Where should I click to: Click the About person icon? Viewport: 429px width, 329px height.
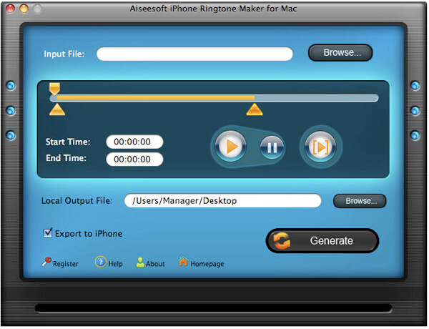pyautogui.click(x=140, y=262)
